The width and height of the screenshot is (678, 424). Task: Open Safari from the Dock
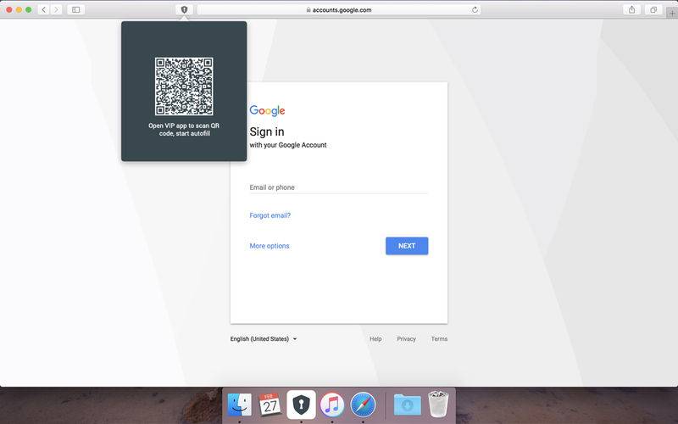363,404
